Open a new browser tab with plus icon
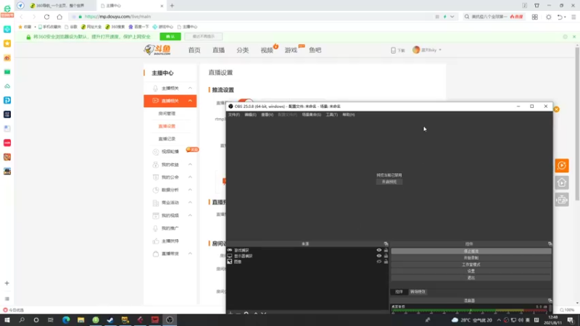 pos(172,6)
